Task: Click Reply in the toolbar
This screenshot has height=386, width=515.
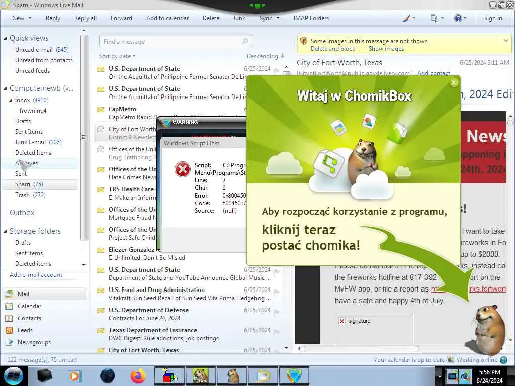Action: (x=53, y=18)
